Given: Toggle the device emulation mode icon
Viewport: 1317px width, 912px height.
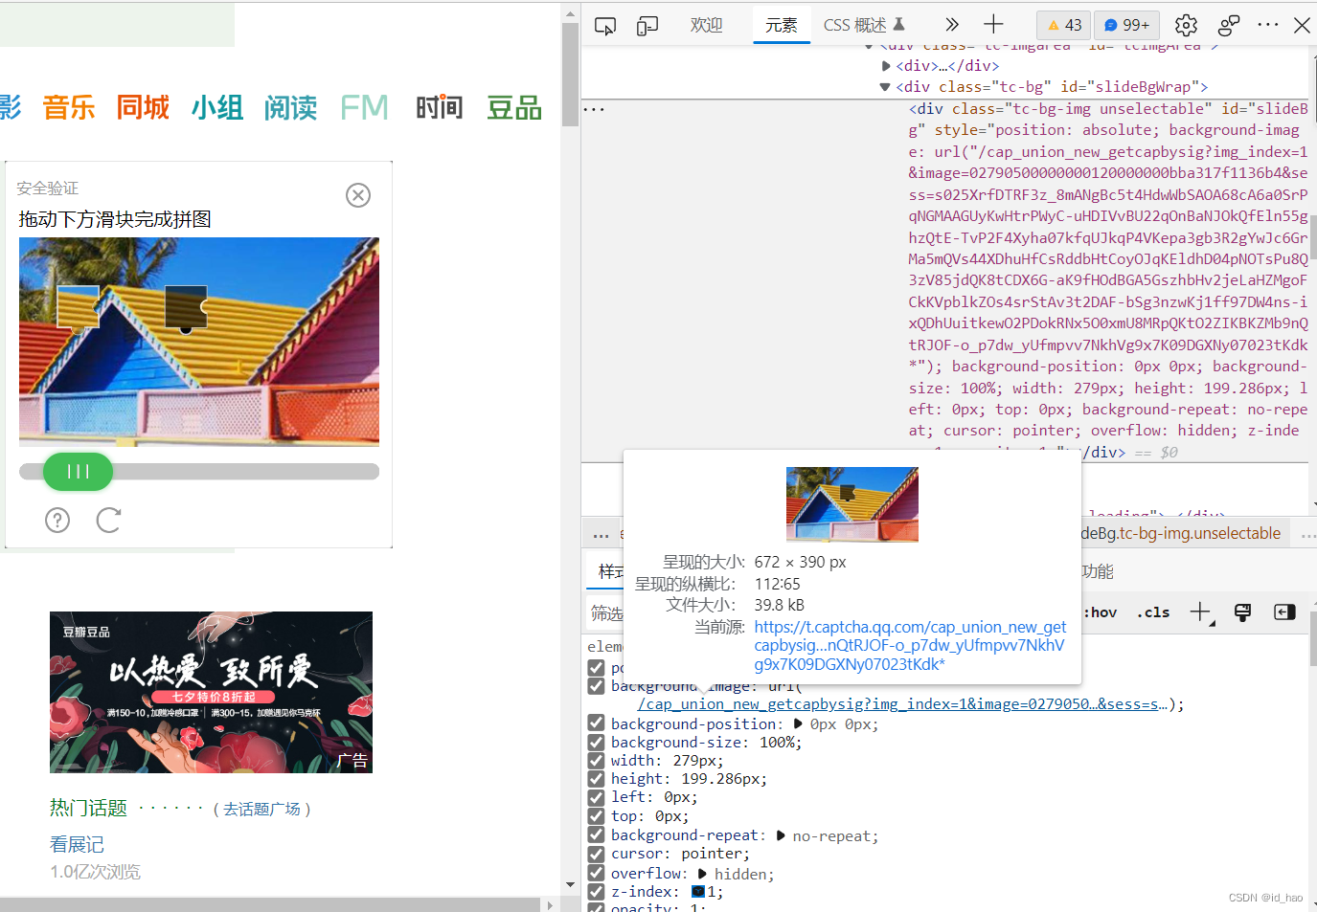Looking at the screenshot, I should click(647, 26).
